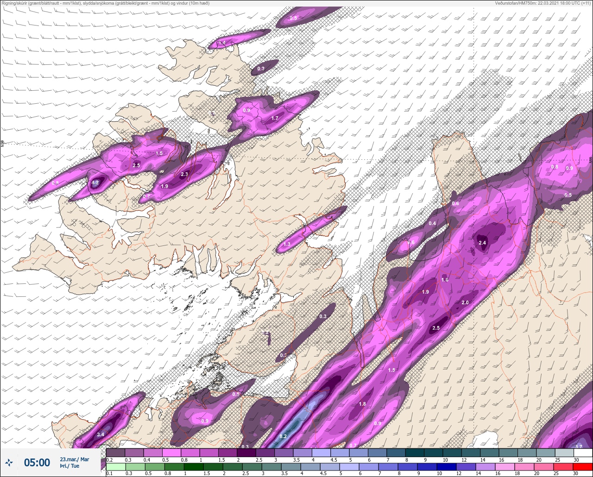Click the date text '23.mar./ Mar'

click(75, 459)
